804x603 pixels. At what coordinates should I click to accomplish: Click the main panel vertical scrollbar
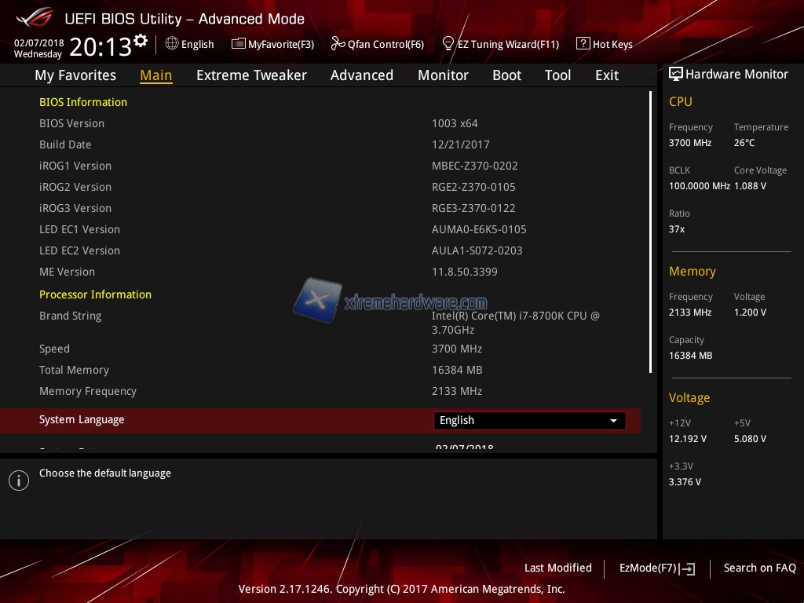(x=650, y=232)
